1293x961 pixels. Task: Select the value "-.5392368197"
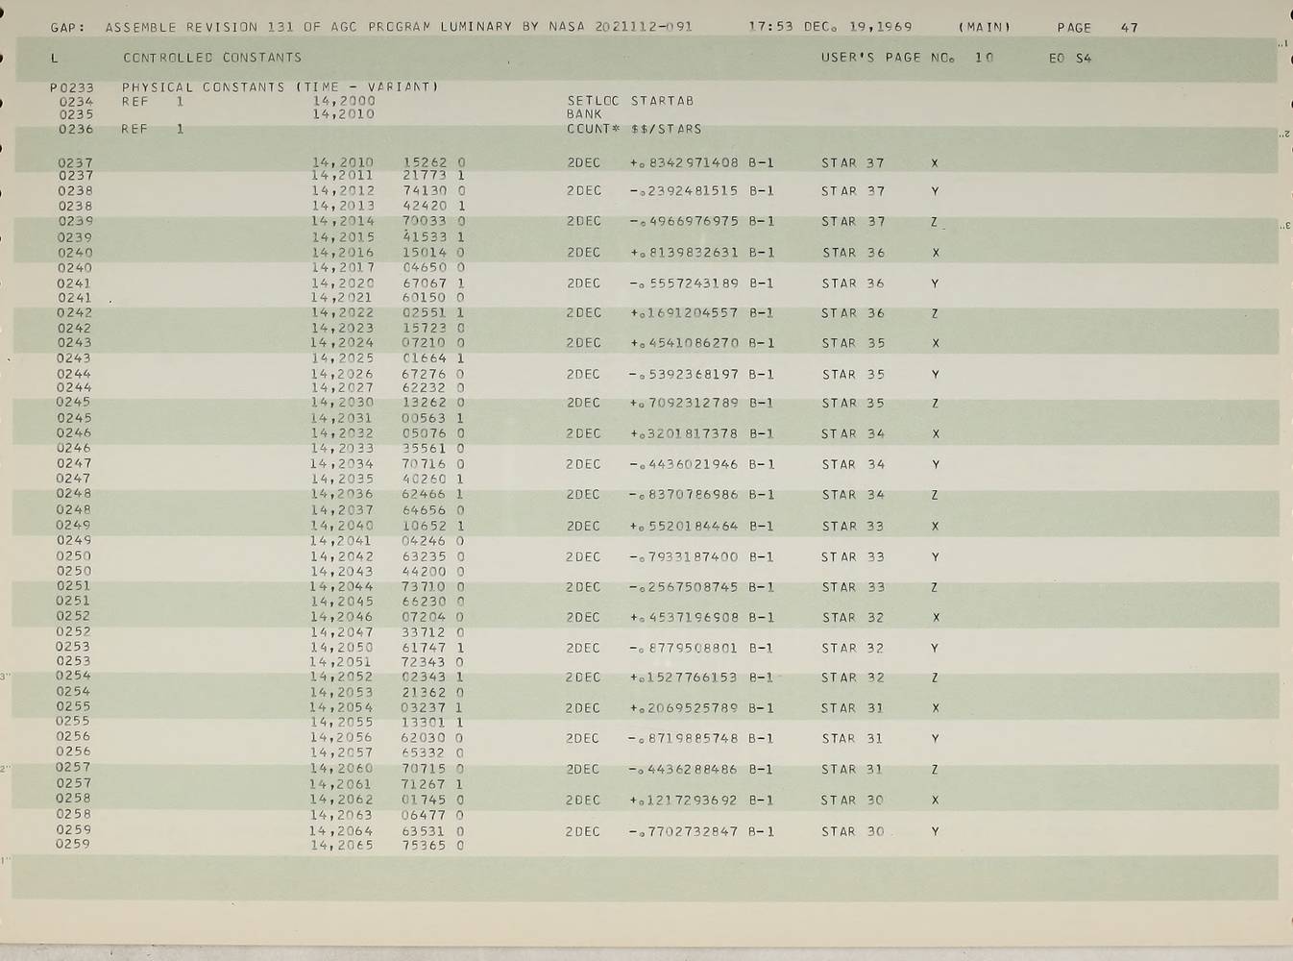coord(684,374)
